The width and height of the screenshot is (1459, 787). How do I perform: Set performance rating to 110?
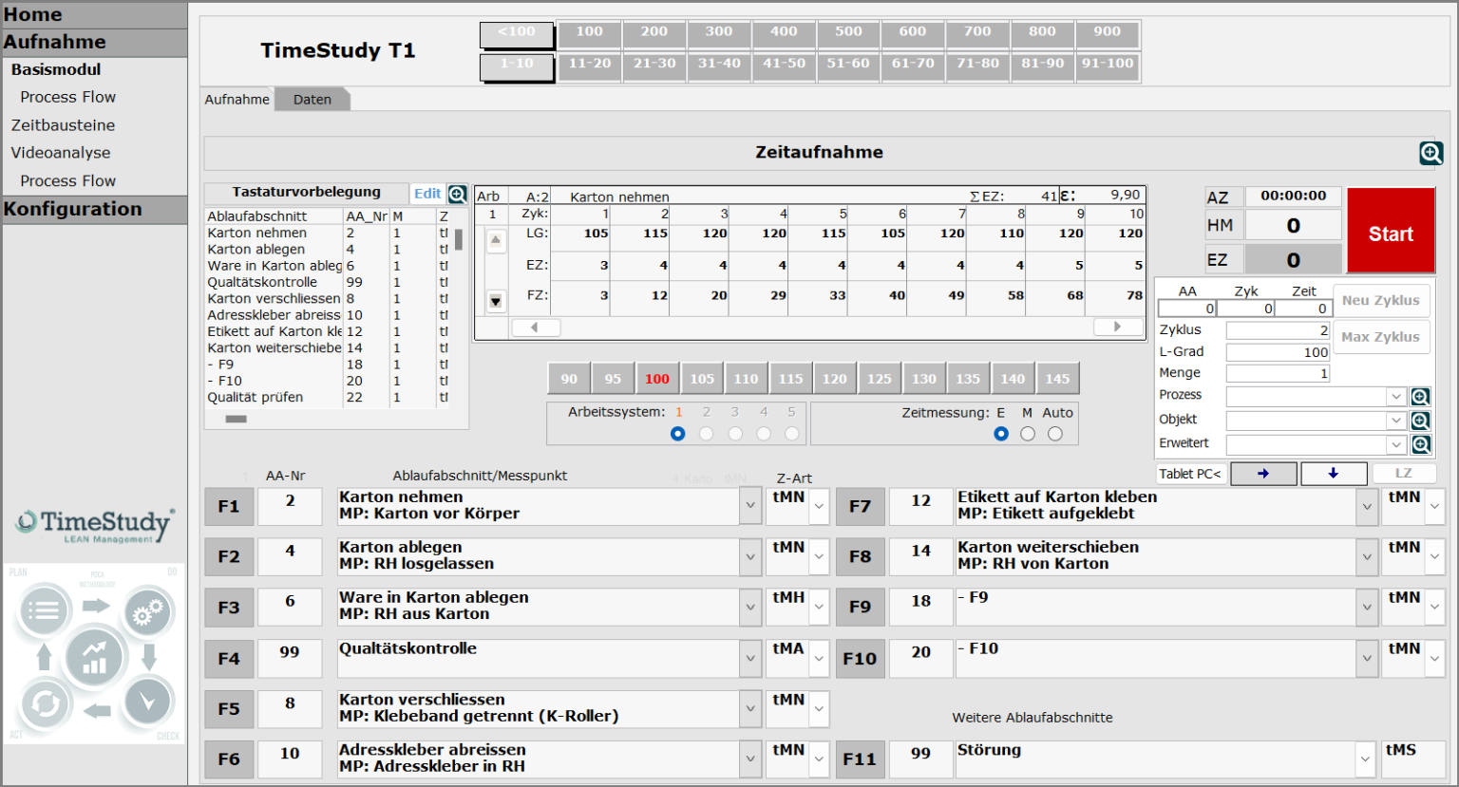746,379
